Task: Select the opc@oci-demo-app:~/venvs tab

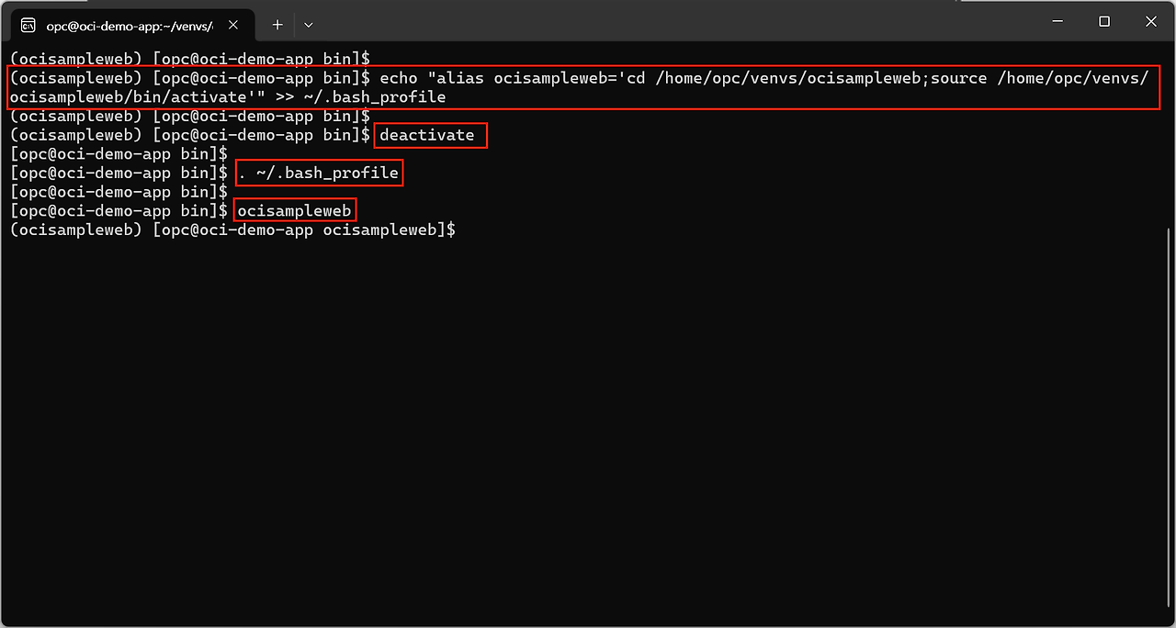Action: pyautogui.click(x=129, y=25)
